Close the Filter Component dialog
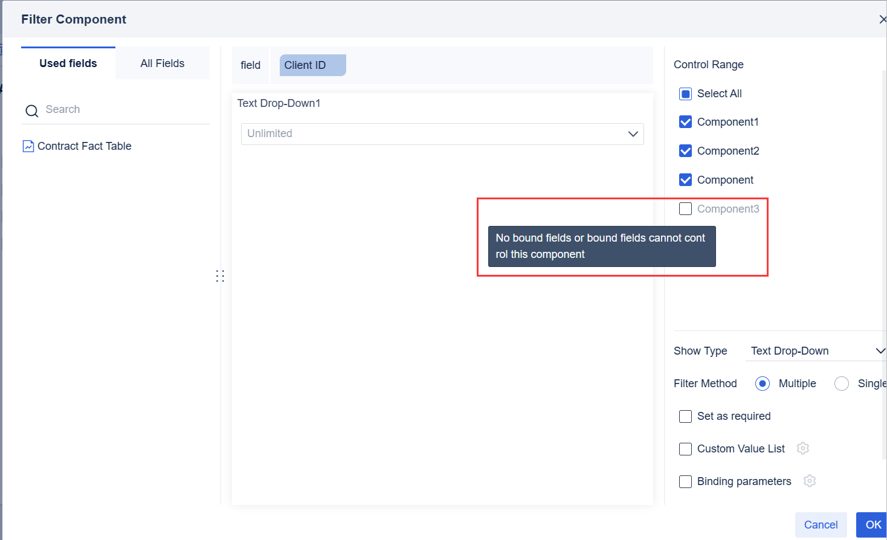The width and height of the screenshot is (887, 540). 882,19
